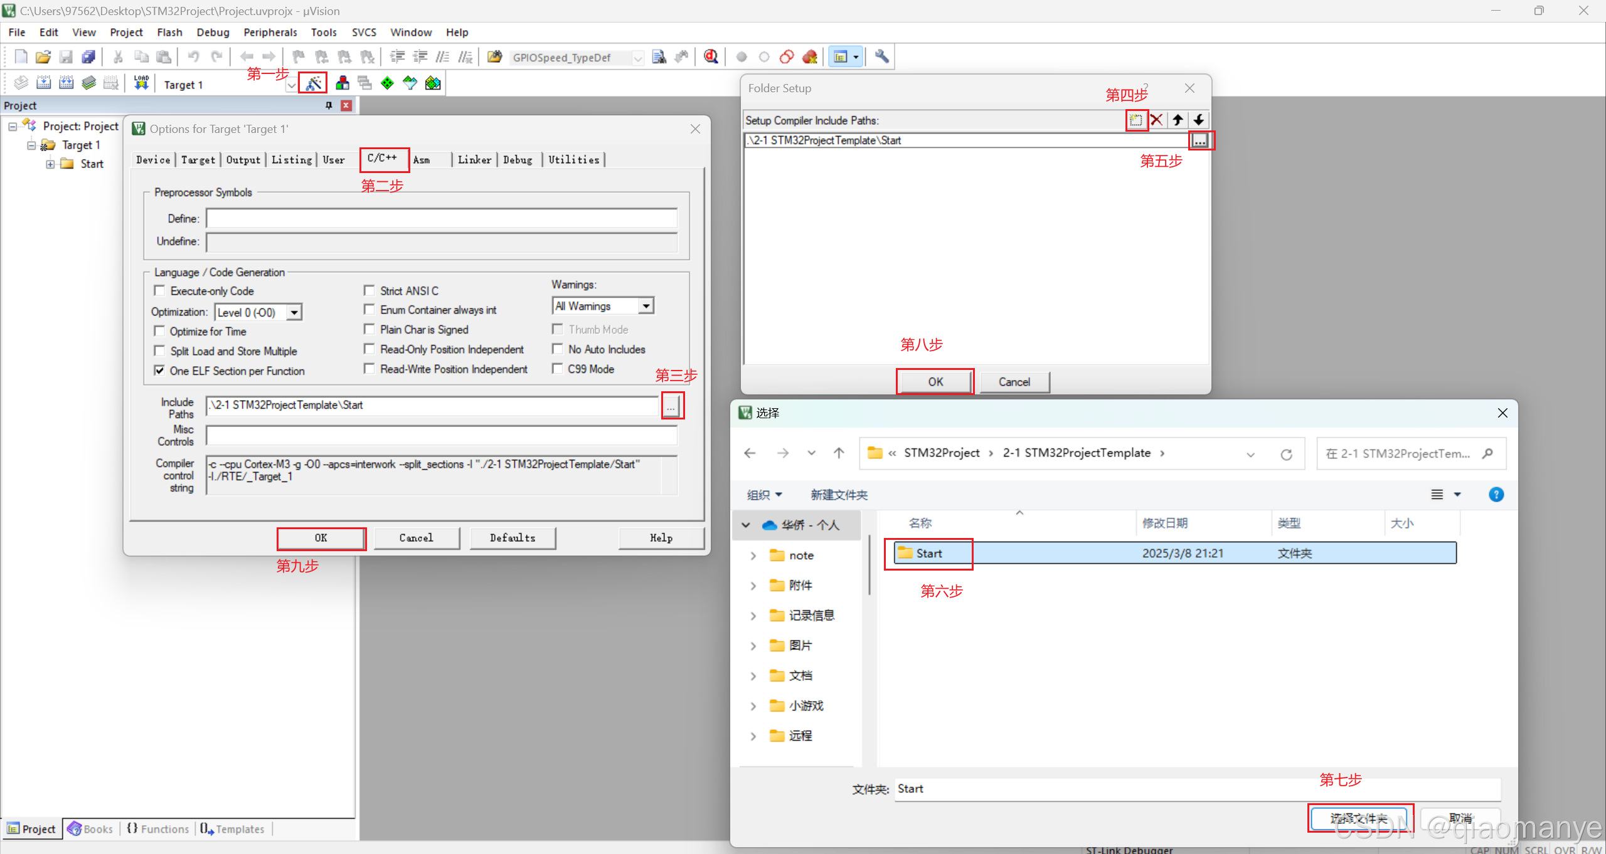Click the Defaults button
Image resolution: width=1606 pixels, height=854 pixels.
click(x=512, y=538)
